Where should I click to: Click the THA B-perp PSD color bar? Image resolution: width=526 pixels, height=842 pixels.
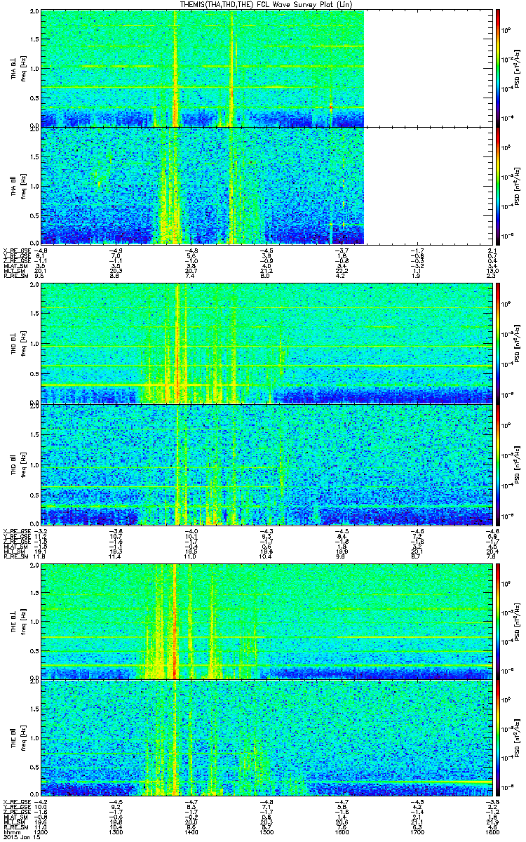(498, 67)
